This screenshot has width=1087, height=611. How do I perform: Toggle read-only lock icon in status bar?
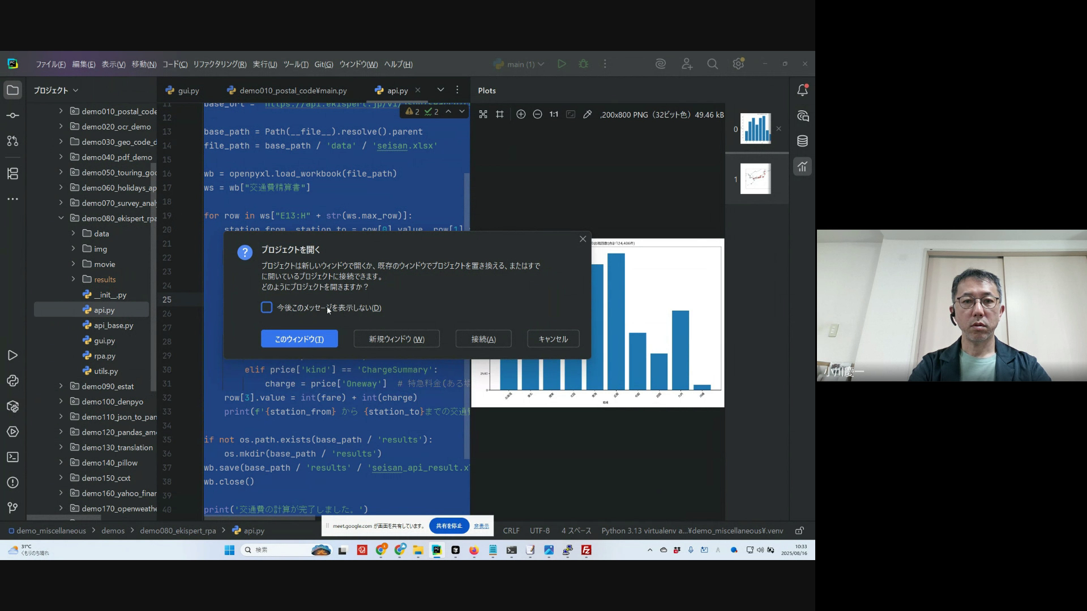[799, 531]
